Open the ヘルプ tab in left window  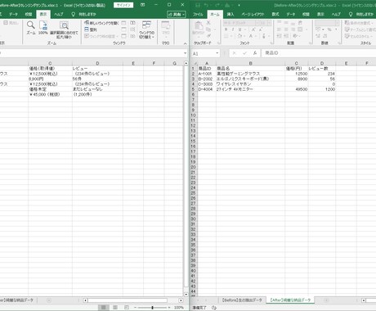pos(58,14)
